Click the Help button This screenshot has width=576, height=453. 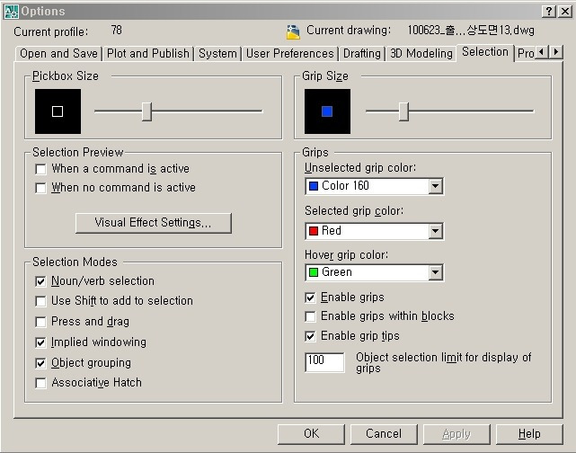pos(529,434)
